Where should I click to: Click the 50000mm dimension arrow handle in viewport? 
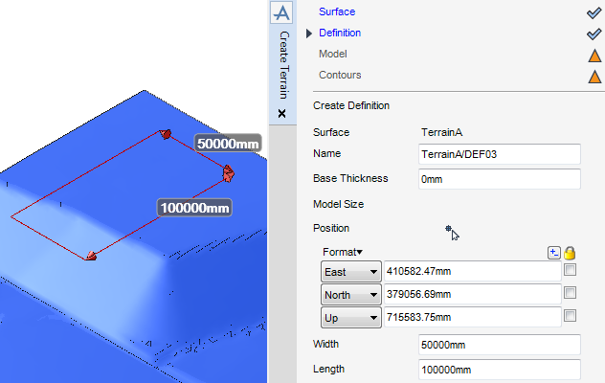pos(229,172)
